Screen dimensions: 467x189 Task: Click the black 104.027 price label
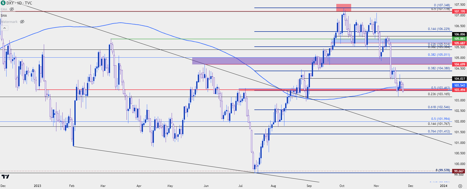point(459,78)
